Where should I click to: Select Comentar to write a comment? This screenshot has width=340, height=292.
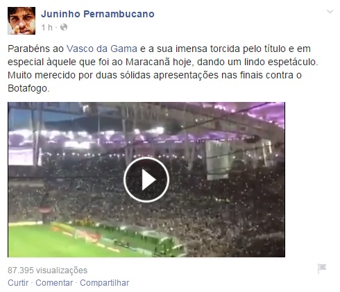[x=54, y=283]
